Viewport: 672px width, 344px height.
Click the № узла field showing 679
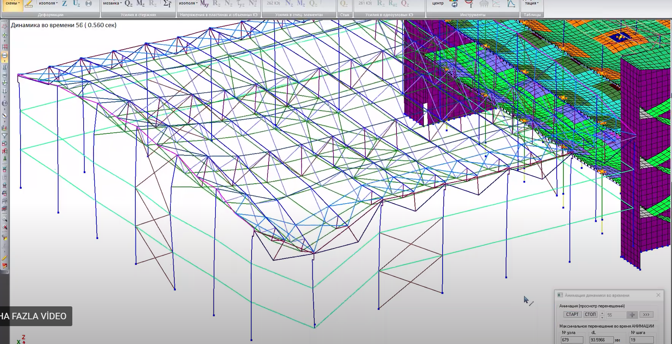[572, 340]
